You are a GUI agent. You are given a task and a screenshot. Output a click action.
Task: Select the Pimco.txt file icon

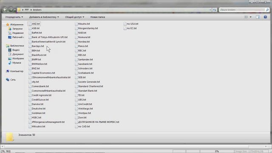pos(76,46)
